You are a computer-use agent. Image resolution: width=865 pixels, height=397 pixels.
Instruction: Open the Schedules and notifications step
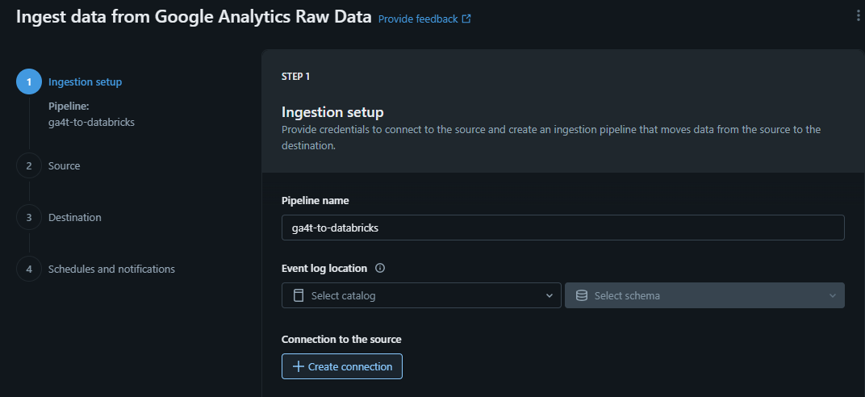tap(111, 269)
